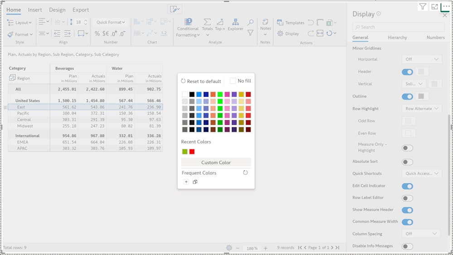The height and width of the screenshot is (255, 453).
Task: Check the No fill checkbox
Action: click(x=232, y=81)
